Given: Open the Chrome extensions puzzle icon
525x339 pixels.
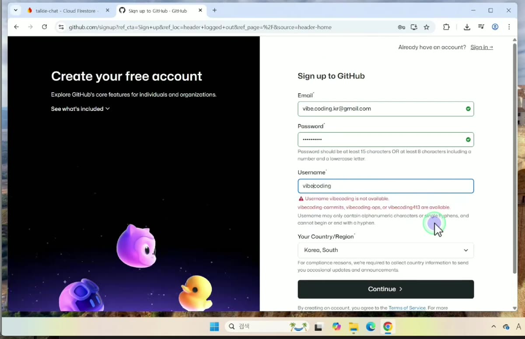Looking at the screenshot, I should pos(446,27).
